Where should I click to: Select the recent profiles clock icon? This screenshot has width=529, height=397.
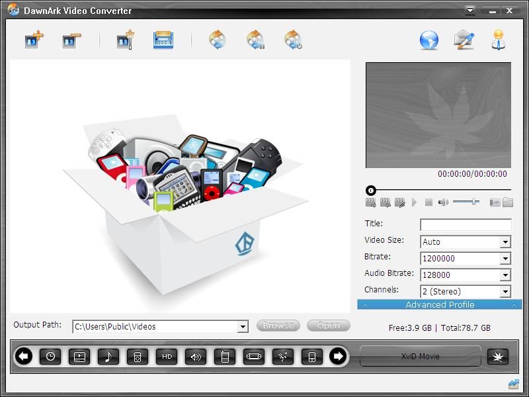(50, 357)
